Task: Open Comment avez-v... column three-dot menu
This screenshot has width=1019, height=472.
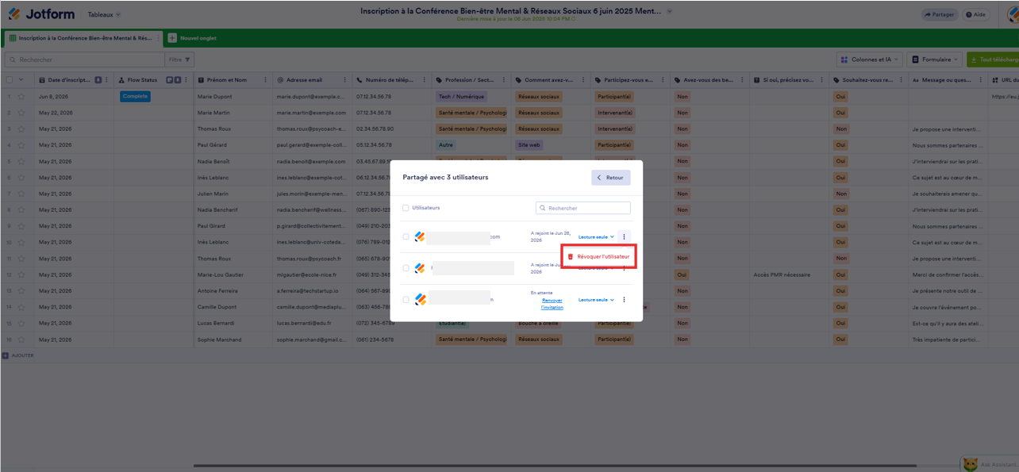Action: point(585,79)
